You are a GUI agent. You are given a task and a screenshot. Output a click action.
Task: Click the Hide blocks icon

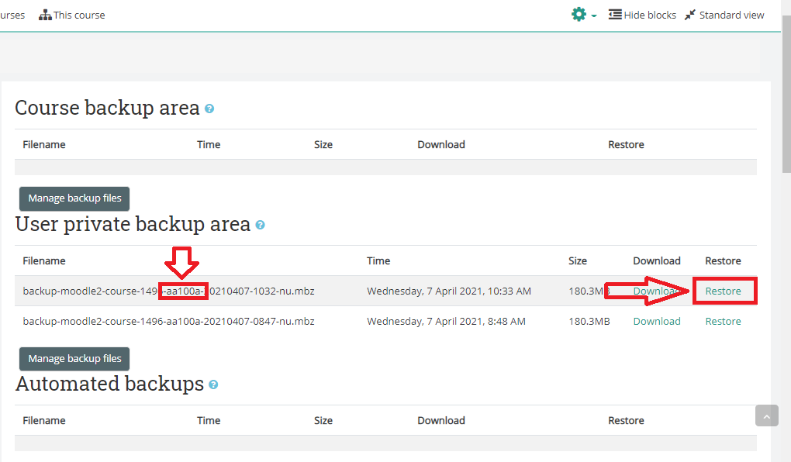615,15
